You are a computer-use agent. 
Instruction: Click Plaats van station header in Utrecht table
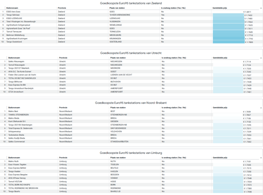(118, 58)
